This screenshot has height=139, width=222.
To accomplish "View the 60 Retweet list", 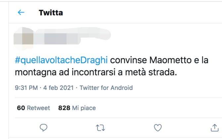I will click(x=33, y=108).
